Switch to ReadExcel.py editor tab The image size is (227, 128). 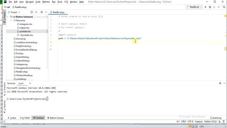coord(58,12)
